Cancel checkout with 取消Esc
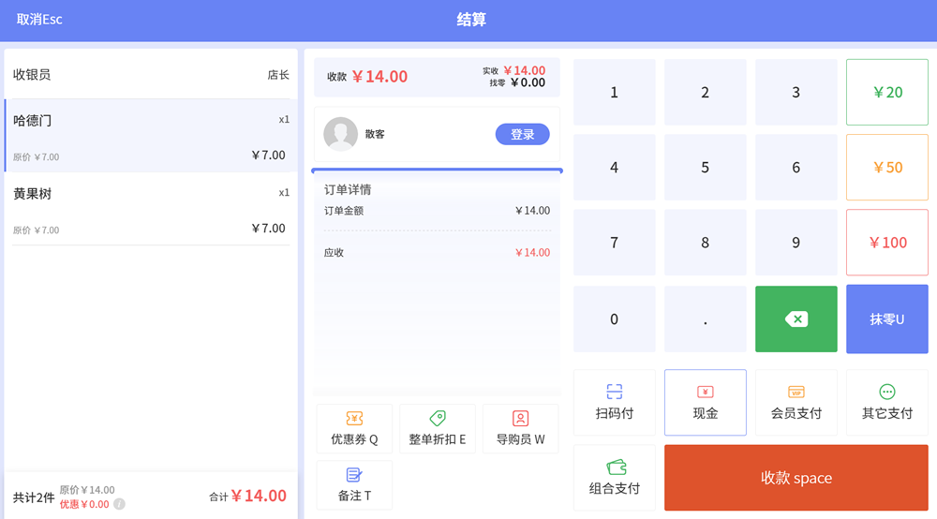The height and width of the screenshot is (519, 937). 39,20
